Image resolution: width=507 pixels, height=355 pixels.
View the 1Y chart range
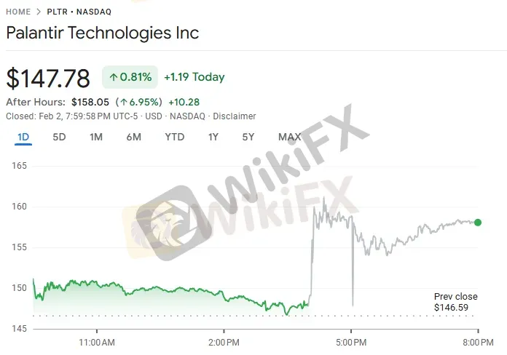coord(213,137)
